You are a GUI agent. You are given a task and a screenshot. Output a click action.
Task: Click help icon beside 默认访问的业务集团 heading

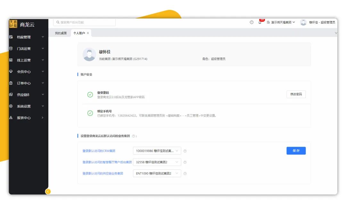point(134,136)
